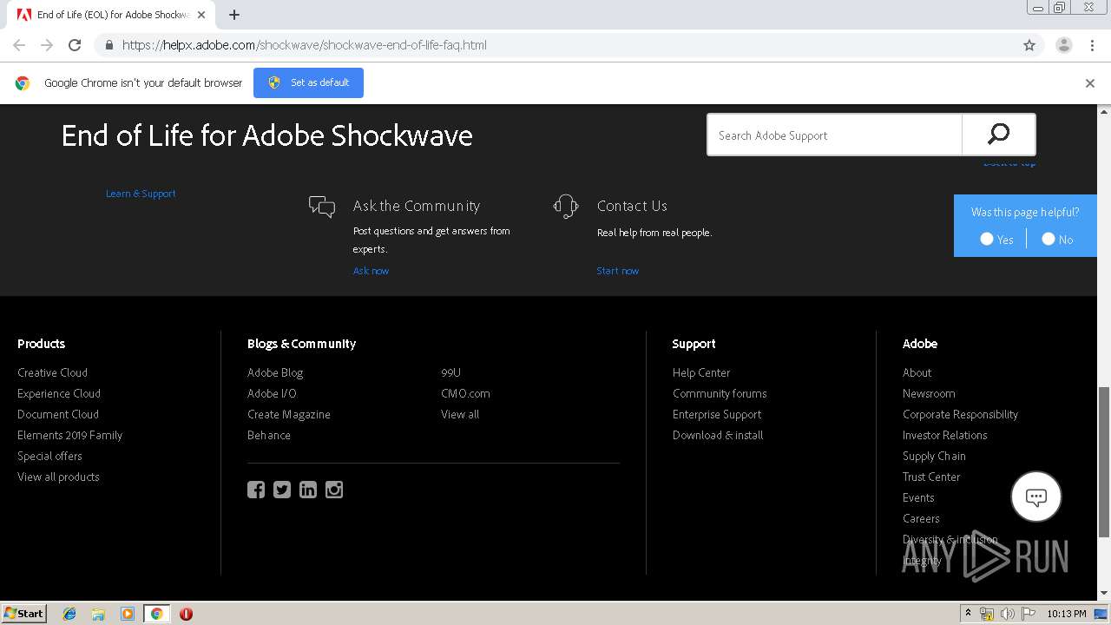Click the Start now link
1111x625 pixels.
pos(617,271)
